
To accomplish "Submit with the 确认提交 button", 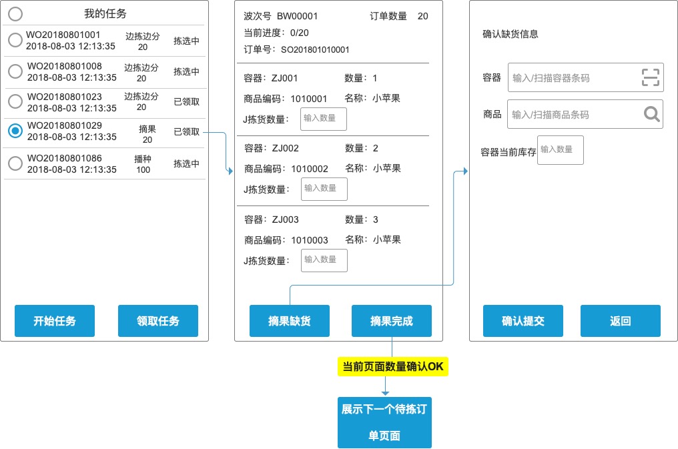I will [x=523, y=321].
